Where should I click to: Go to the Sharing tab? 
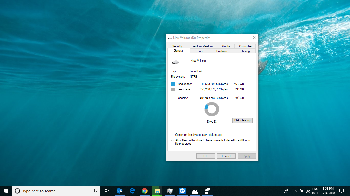click(245, 51)
